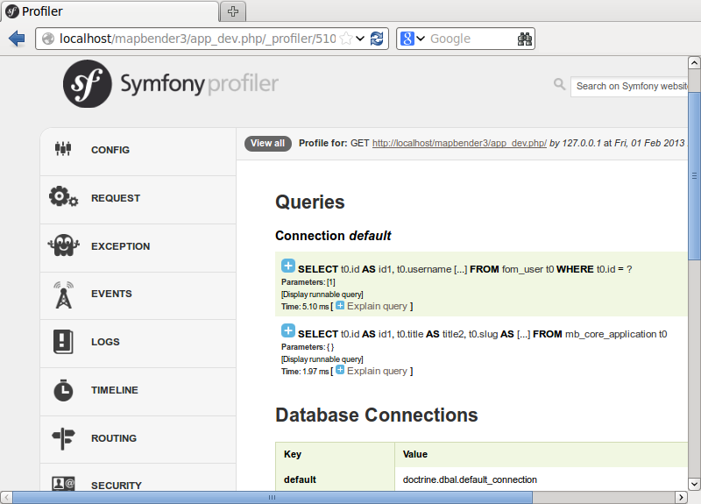Reload page with the refresh icon

tap(377, 39)
